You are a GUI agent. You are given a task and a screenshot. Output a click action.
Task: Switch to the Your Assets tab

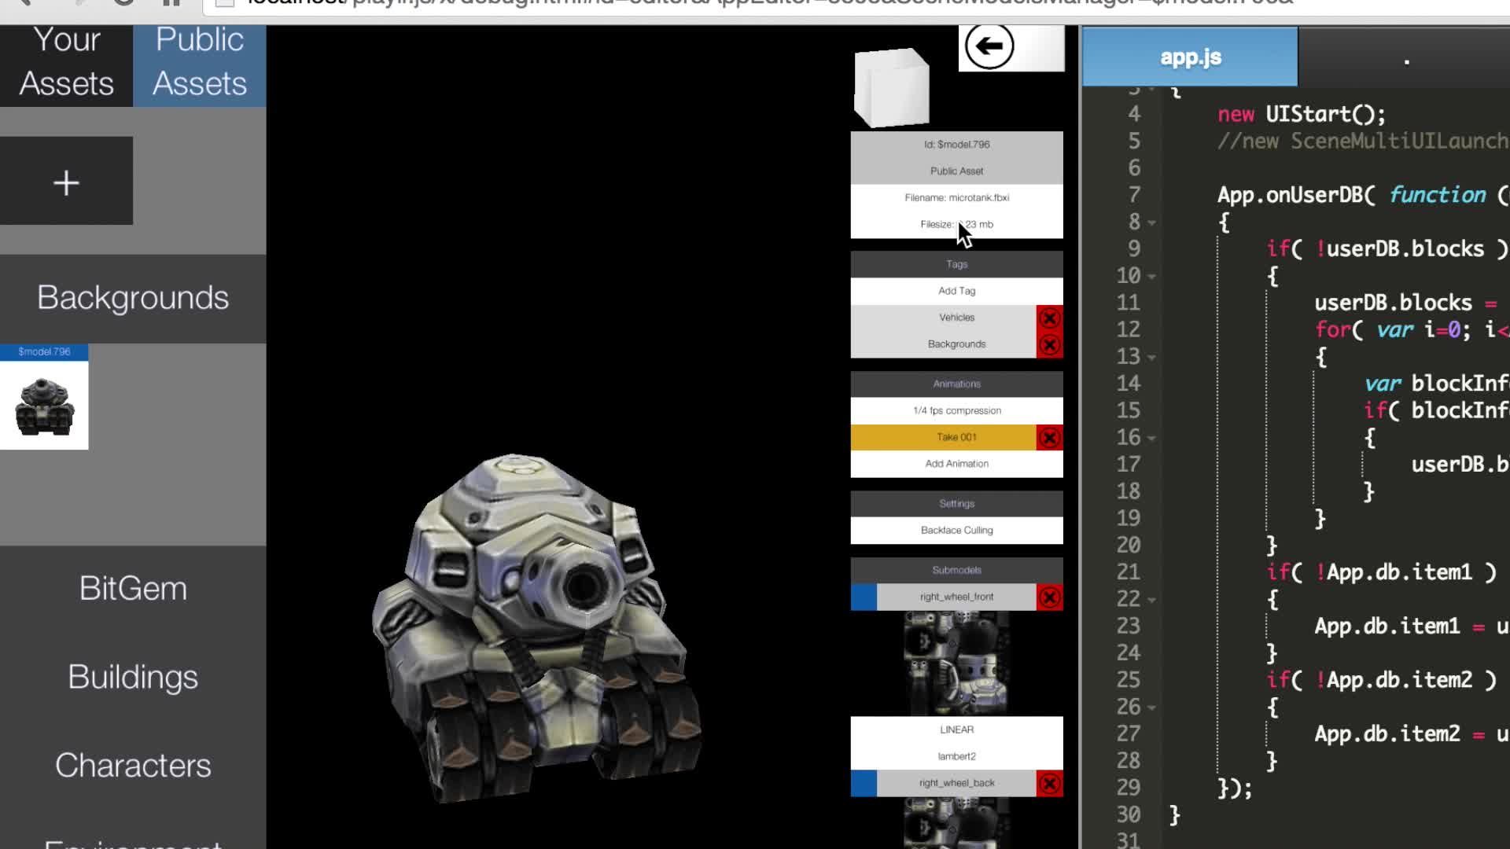(x=66, y=63)
